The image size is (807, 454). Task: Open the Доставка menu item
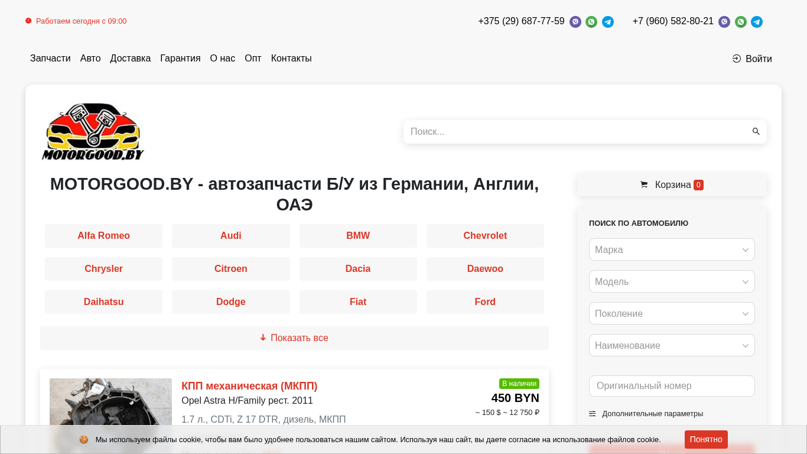131,59
